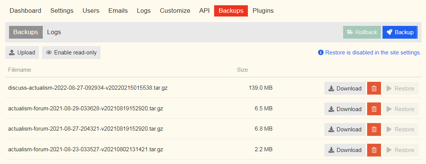Remove the 6.8 MB backup via trash icon
The width and height of the screenshot is (426, 164).
click(374, 129)
